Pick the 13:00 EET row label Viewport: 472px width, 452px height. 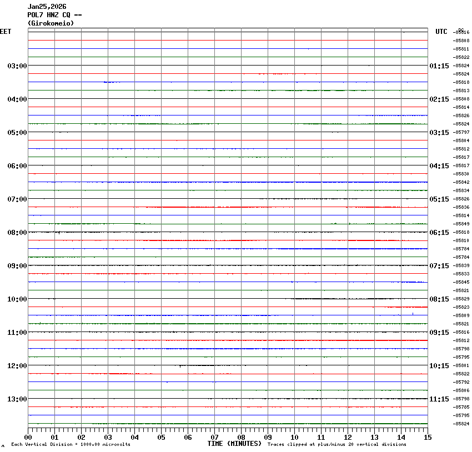[17, 399]
